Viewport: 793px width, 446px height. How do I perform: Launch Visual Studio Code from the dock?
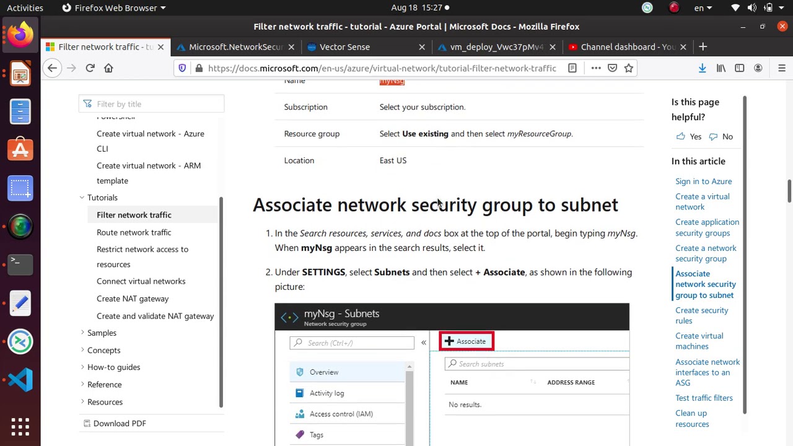(x=20, y=379)
